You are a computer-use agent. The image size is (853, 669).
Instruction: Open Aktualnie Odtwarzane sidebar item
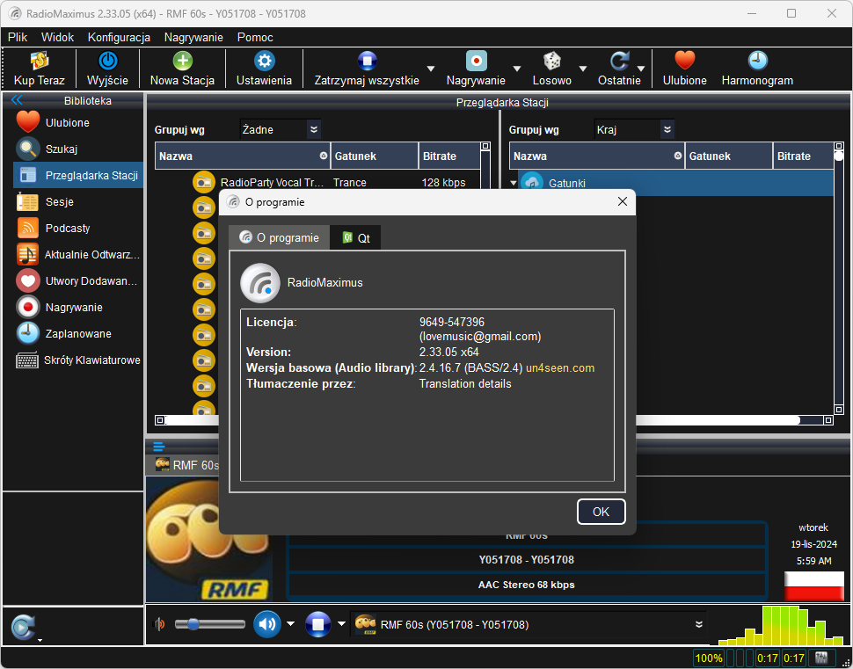tap(78, 255)
